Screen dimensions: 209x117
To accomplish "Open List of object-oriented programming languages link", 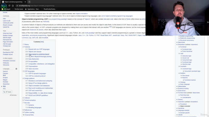I will pyautogui.click(x=117, y=16).
